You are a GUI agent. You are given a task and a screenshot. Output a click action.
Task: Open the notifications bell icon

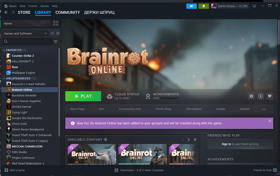point(203,6)
